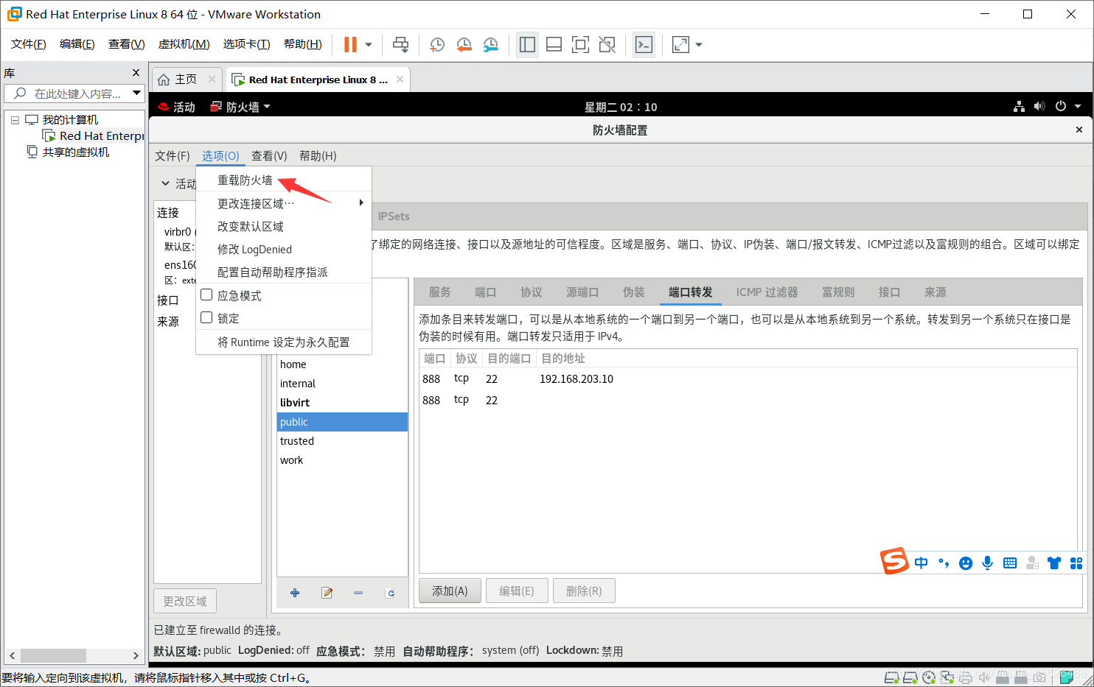
Task: Click the remove zone minus icon
Action: (358, 593)
